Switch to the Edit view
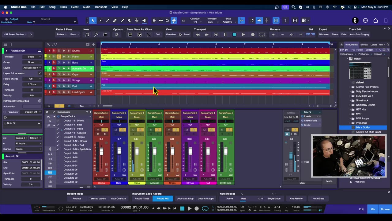Screen dimensions: 392x221 pyautogui.click(x=361, y=209)
